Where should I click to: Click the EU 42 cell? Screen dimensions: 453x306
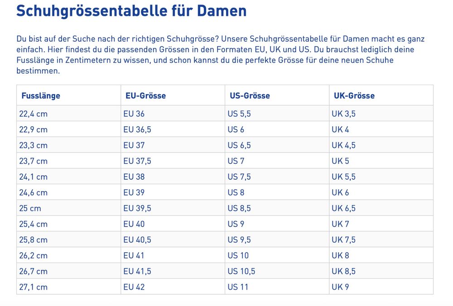point(173,287)
